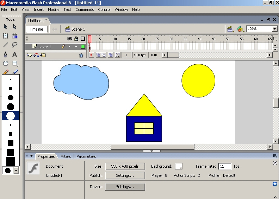
Task: Click the Modify Onion Markers button
Action: (x=118, y=55)
